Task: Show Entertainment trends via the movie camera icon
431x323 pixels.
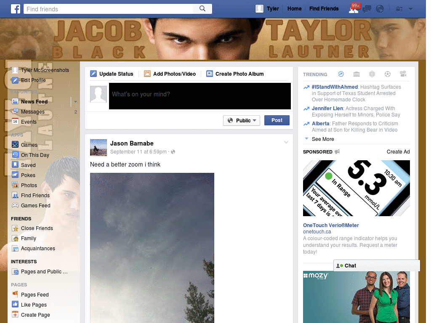Action: (403, 74)
